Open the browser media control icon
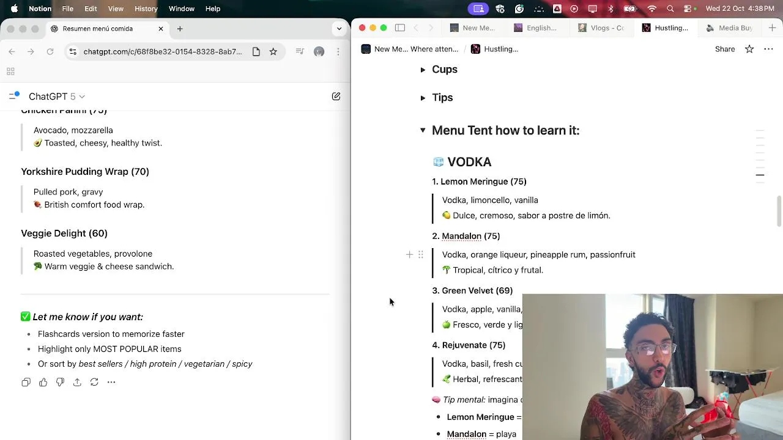 (300, 52)
